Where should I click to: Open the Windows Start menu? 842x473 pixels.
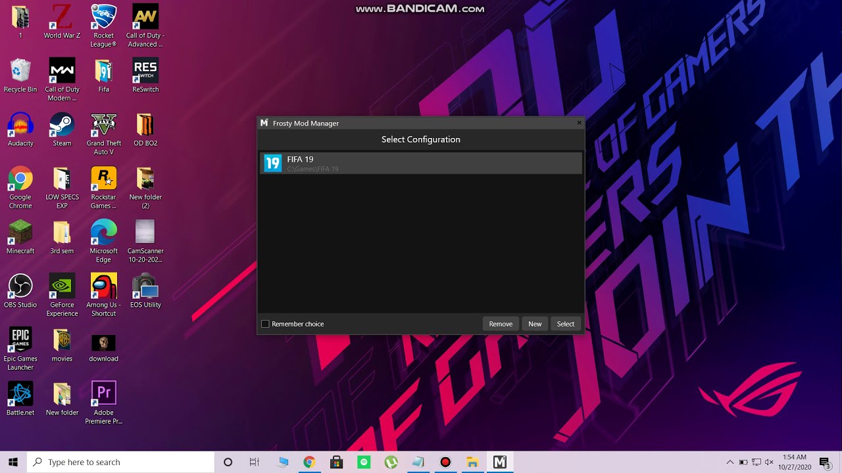[13, 462]
